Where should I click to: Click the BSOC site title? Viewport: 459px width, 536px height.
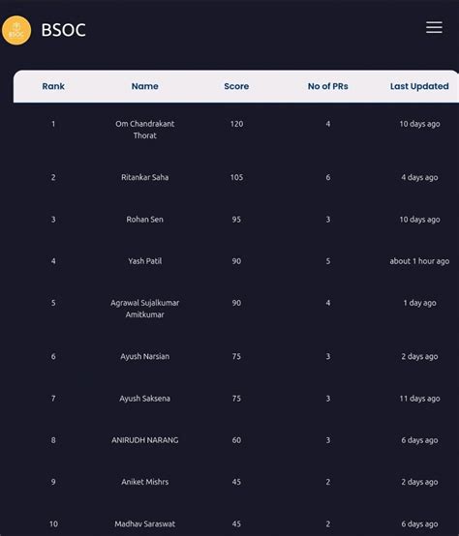(63, 30)
